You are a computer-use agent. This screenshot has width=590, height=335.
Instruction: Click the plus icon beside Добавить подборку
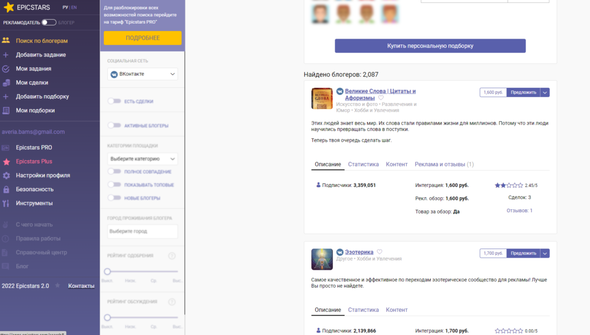[6, 96]
